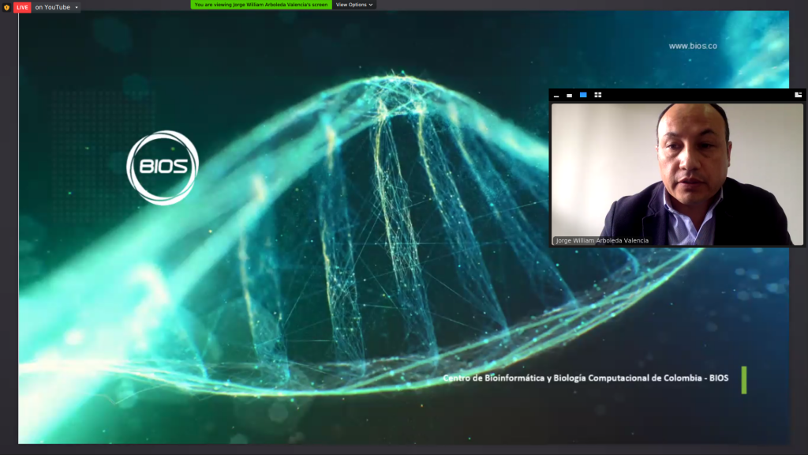Image resolution: width=808 pixels, height=455 pixels.
Task: Select Jorge William Arboleda Valencia's video thumbnail
Action: pyautogui.click(x=677, y=175)
